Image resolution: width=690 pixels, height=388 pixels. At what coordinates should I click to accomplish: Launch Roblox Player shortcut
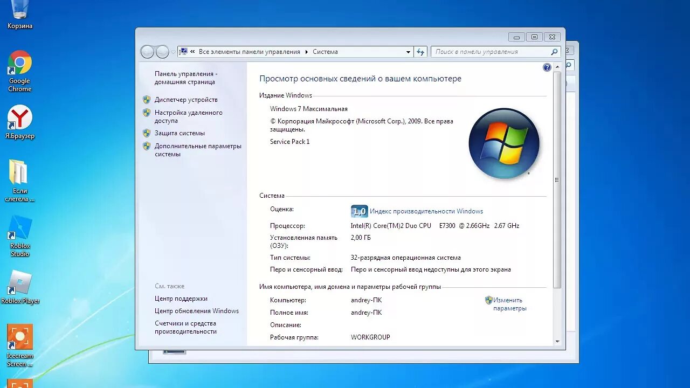pyautogui.click(x=20, y=287)
